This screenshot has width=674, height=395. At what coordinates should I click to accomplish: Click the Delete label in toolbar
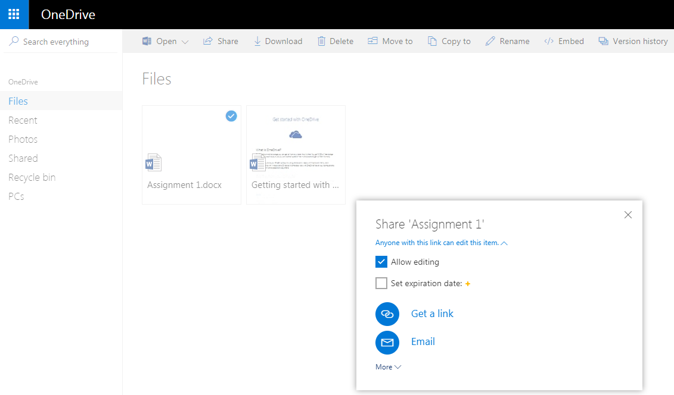[341, 41]
